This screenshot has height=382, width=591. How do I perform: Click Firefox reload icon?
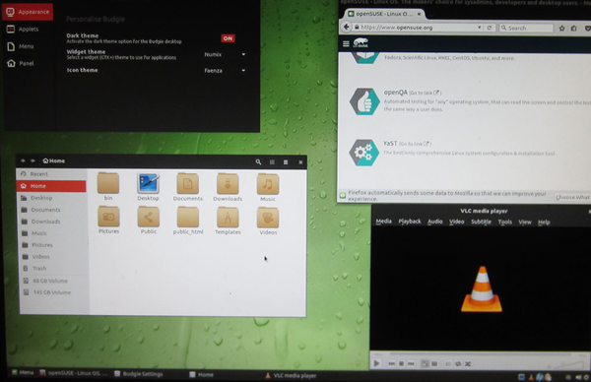coord(490,28)
